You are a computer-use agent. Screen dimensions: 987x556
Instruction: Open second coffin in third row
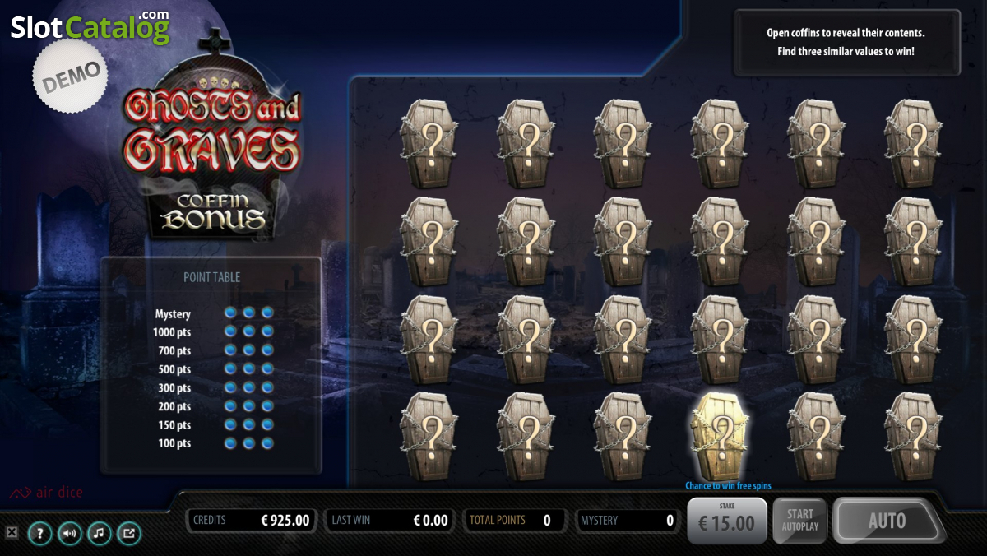pos(526,339)
